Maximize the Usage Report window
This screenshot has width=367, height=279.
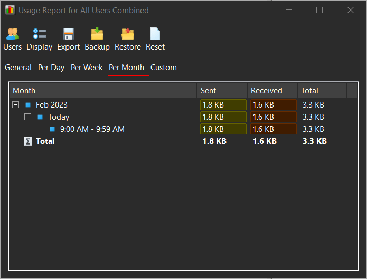(319, 11)
